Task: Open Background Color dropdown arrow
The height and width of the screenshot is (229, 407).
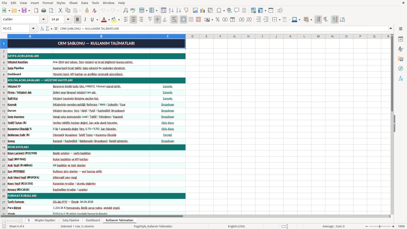Action: [119, 20]
